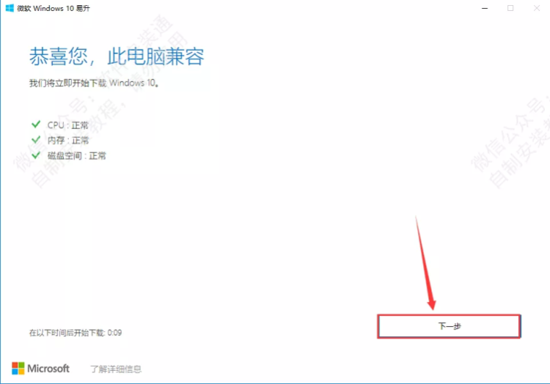Click the green checkmark beside 内存
The height and width of the screenshot is (384, 550).
[x=36, y=140]
